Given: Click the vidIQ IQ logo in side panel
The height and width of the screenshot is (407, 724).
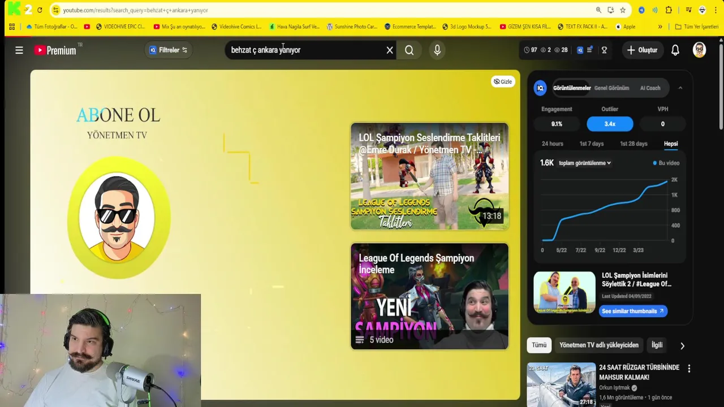Looking at the screenshot, I should click(540, 88).
